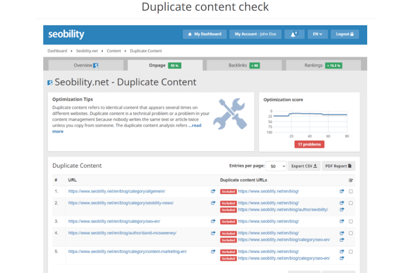Screen dimensions: 412x273
Task: Open the author/david-mcsweeney URL link
Action: (x=123, y=233)
